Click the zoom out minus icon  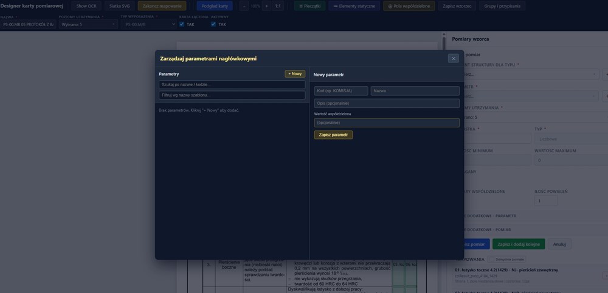pos(244,5)
